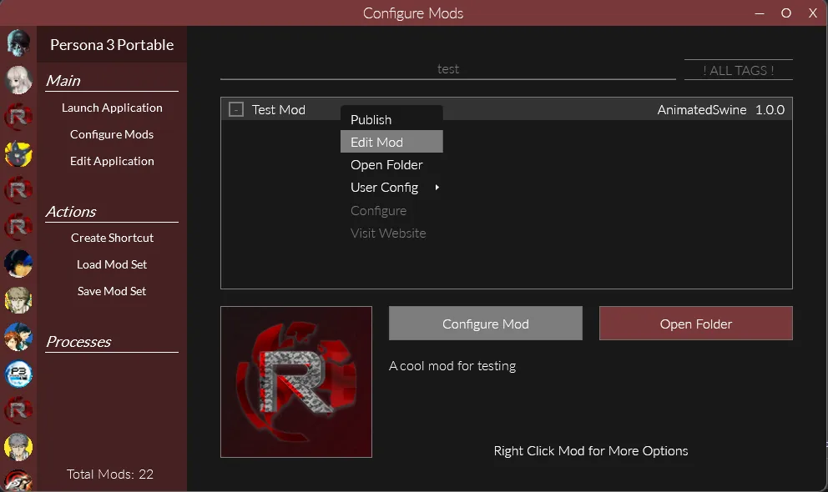Focus the mod search field containing test

click(x=447, y=69)
